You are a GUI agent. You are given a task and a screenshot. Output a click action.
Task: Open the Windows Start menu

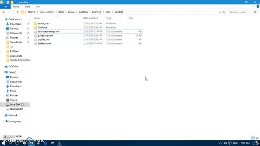(3, 143)
